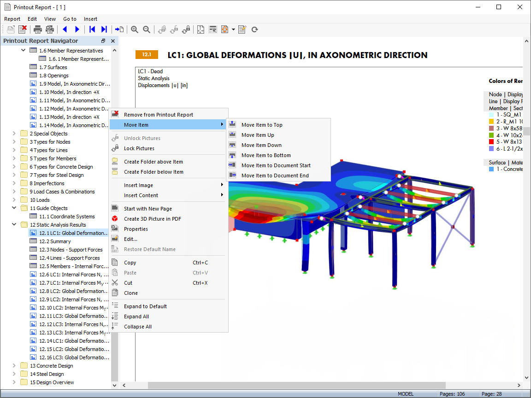
Task: Click Clone in context menu
Action: [x=169, y=293]
